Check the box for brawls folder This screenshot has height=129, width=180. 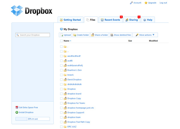[x=61, y=75]
